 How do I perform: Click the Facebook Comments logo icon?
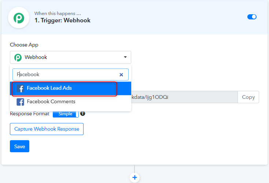click(x=20, y=102)
